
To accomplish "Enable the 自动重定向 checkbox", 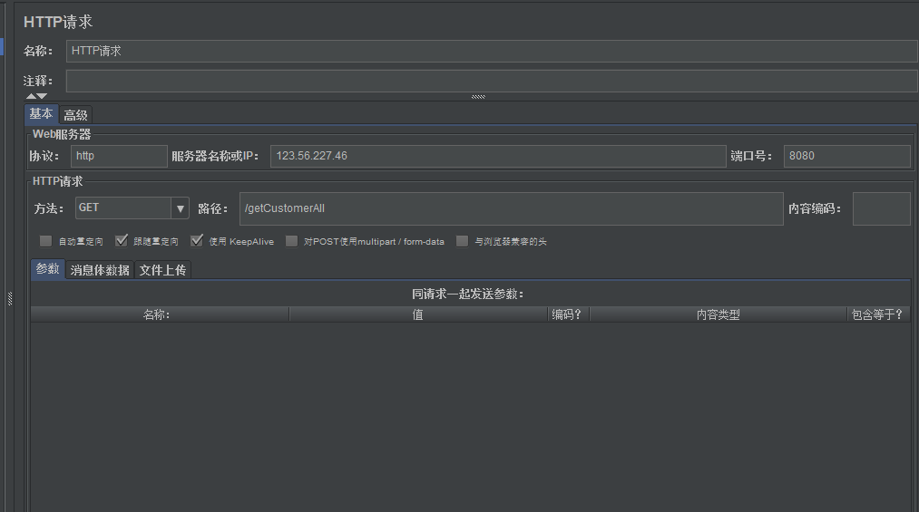I will pyautogui.click(x=46, y=242).
